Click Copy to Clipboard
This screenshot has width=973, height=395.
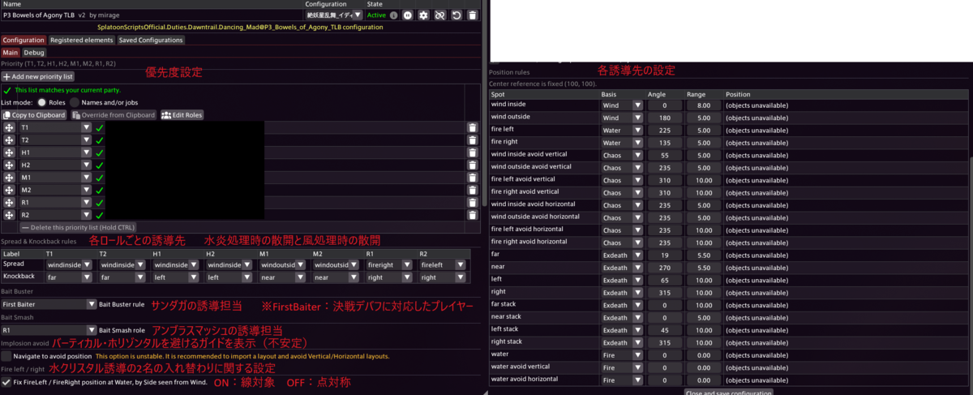tap(34, 115)
